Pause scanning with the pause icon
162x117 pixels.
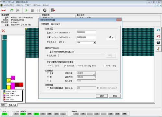(x=38, y=10)
